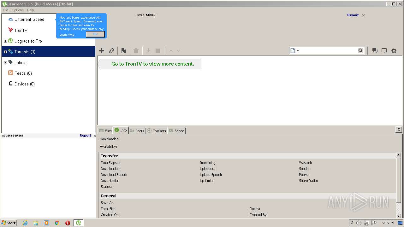
Task: Open File Explorer from taskbar
Action: [x=36, y=223]
